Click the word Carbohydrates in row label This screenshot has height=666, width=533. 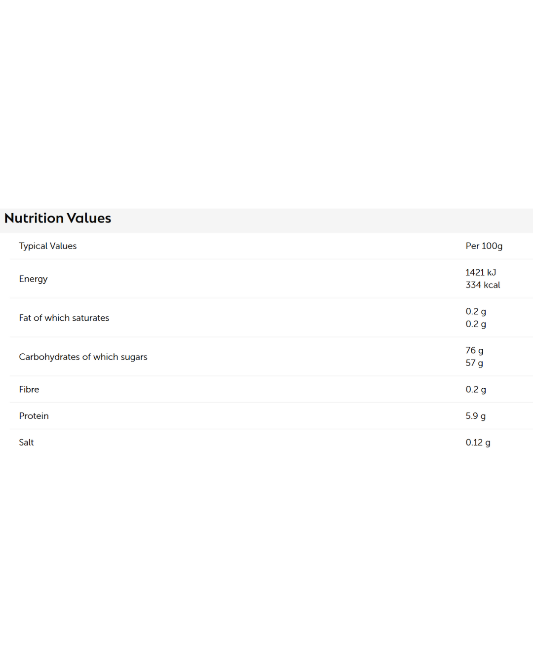49,357
